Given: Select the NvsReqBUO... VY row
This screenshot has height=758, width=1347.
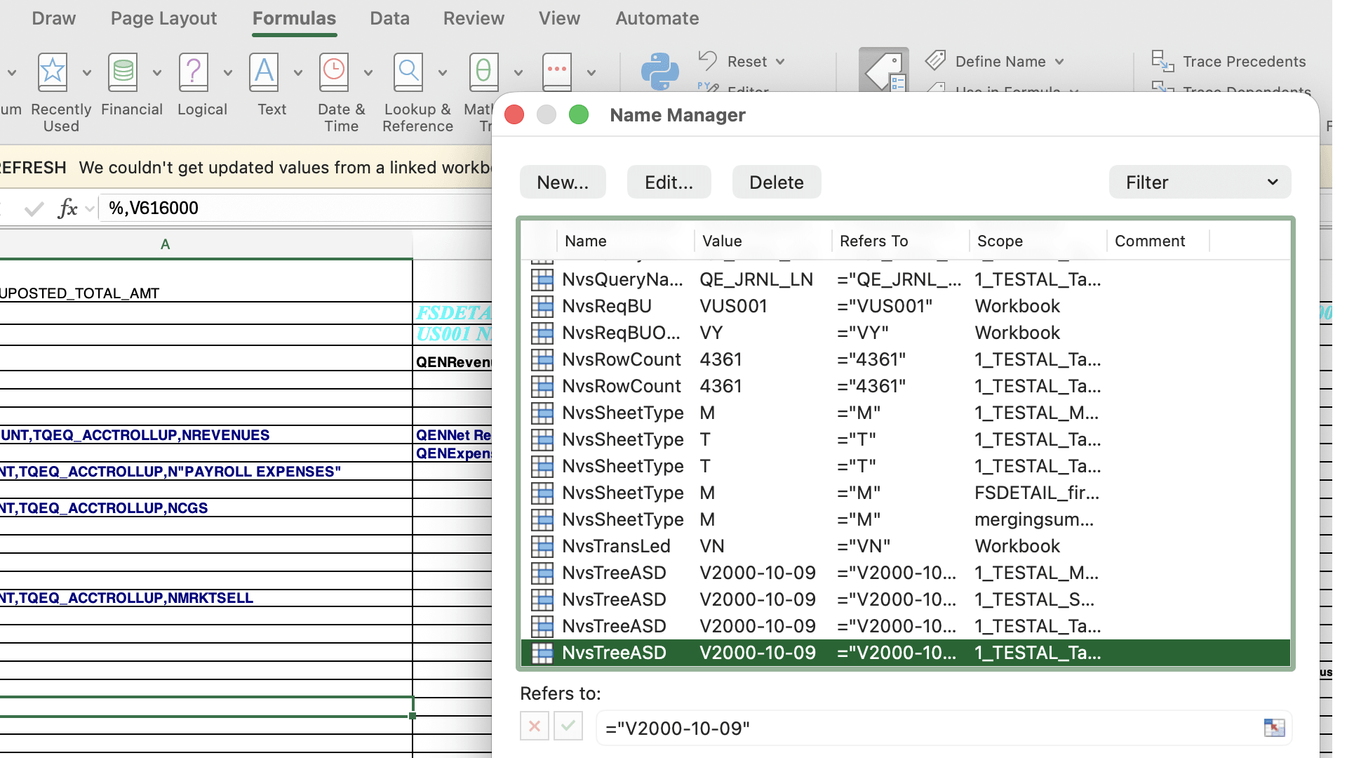Looking at the screenshot, I should (905, 333).
